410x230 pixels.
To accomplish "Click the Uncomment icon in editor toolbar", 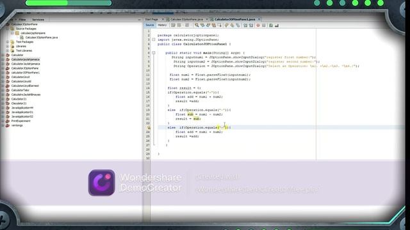I will tap(277, 26).
